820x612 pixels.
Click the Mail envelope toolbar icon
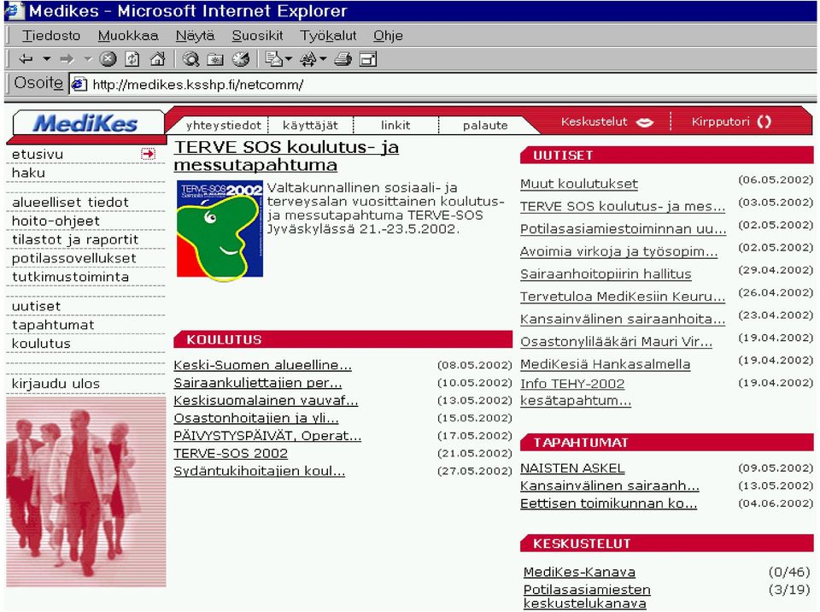coord(273,59)
